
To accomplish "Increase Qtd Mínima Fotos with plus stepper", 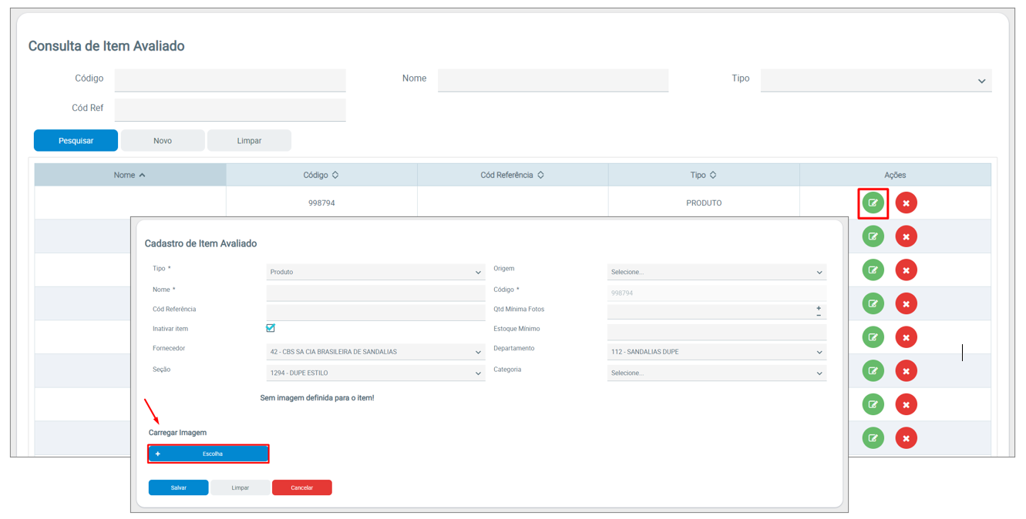I will tap(819, 308).
